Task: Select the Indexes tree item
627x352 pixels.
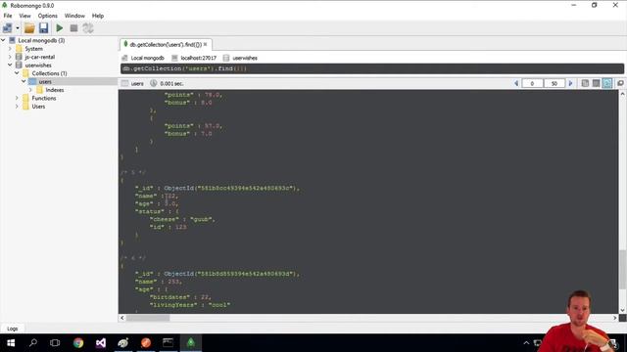Action: click(x=55, y=90)
